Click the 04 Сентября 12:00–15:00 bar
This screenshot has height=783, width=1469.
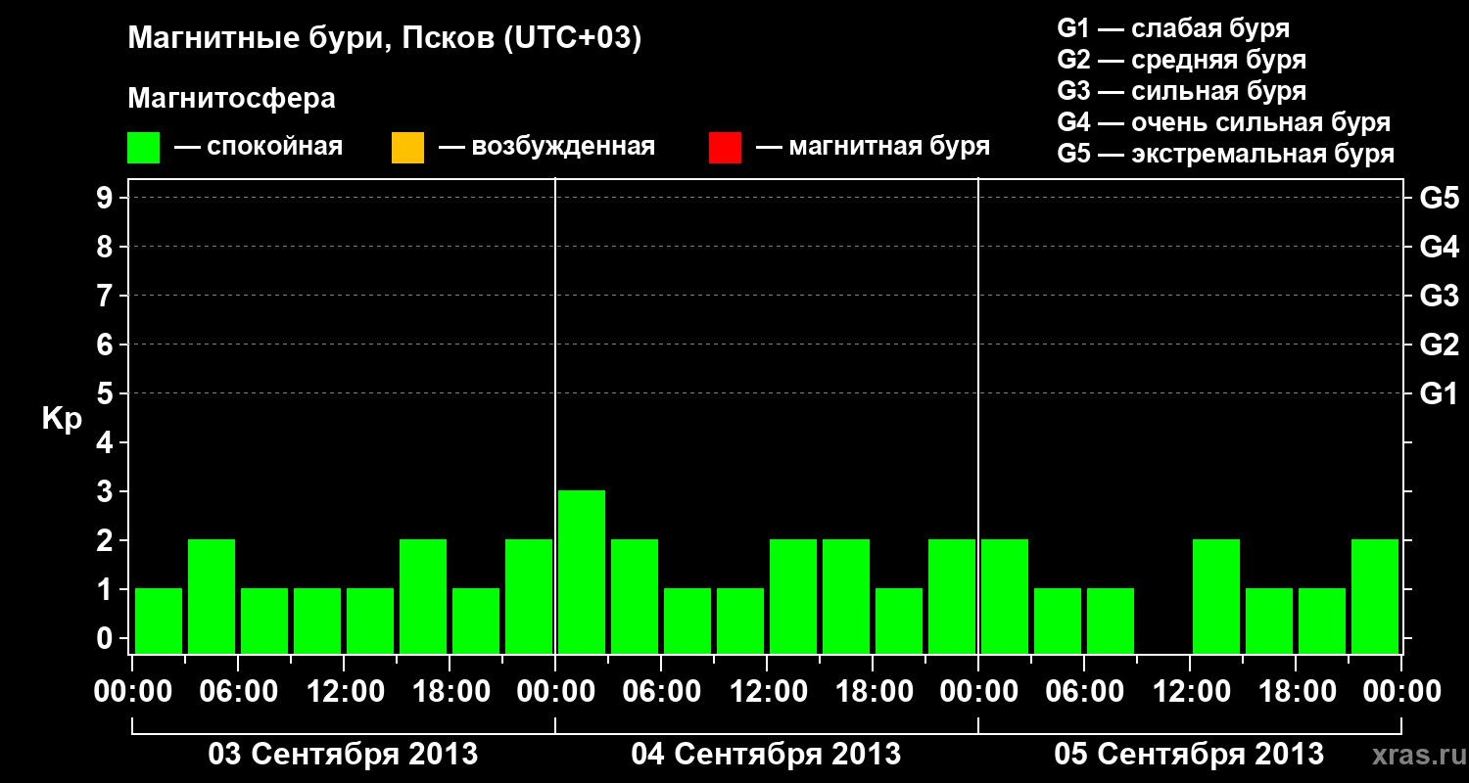coord(793,596)
